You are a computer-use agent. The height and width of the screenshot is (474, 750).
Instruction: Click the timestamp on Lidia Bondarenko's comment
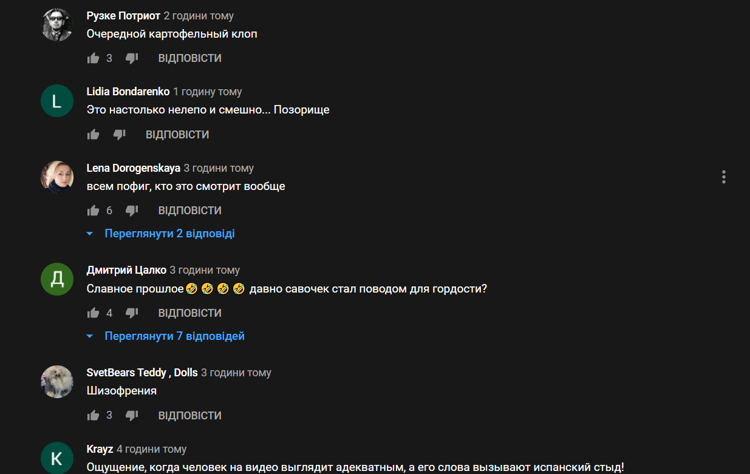pyautogui.click(x=208, y=92)
